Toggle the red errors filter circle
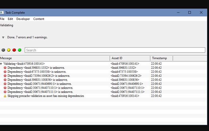Image resolution: width=209 pixels, height=131 pixels. pos(14,50)
